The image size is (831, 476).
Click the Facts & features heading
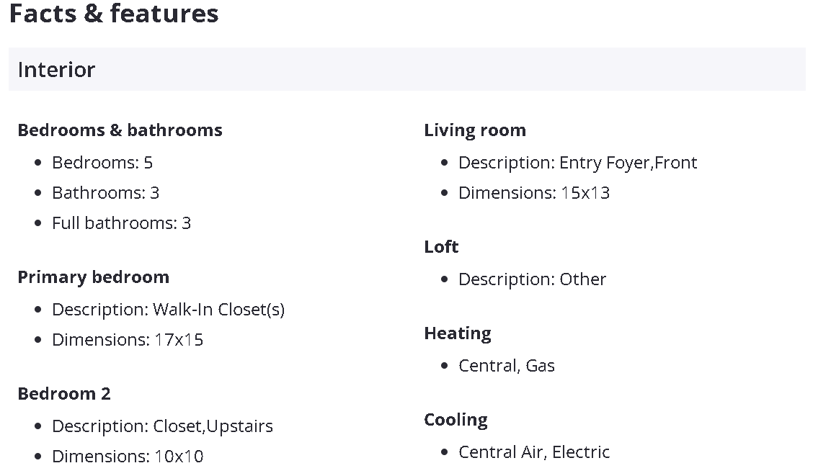click(114, 14)
